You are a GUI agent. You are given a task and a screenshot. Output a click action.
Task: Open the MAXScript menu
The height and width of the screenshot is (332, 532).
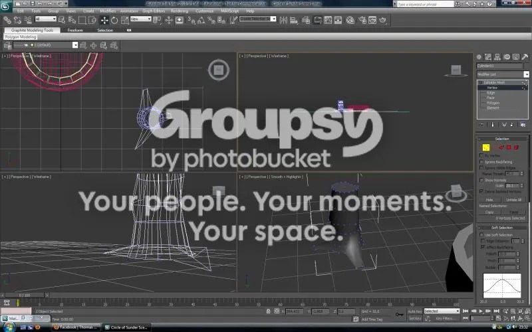(x=229, y=11)
